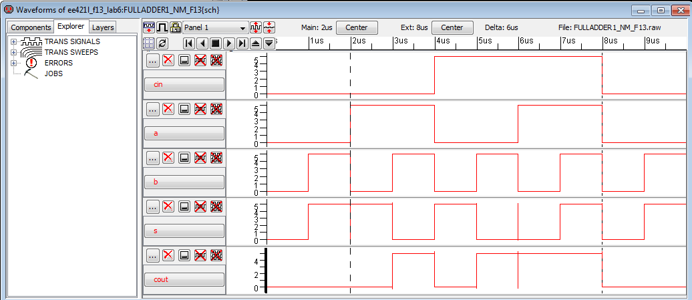Viewport: 692px width, 300px height.
Task: Remove all signals from s panel
Action: coord(216,206)
